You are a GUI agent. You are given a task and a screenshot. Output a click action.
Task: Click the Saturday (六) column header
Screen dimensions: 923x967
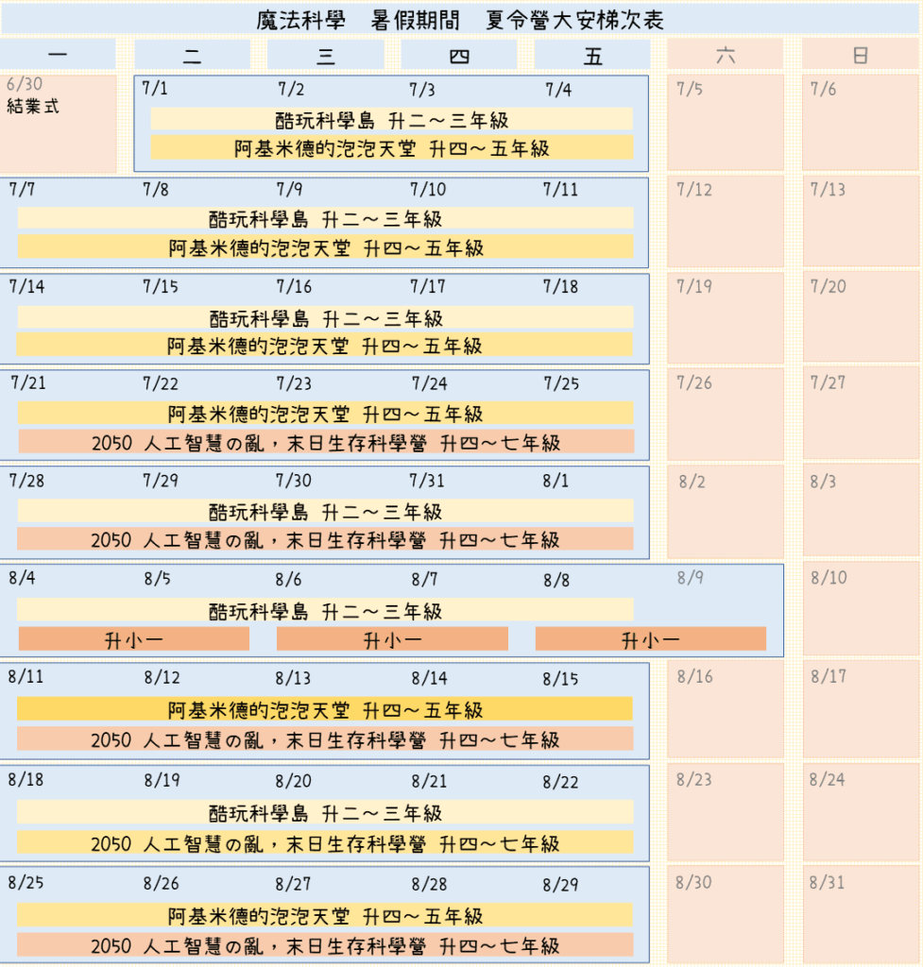726,55
